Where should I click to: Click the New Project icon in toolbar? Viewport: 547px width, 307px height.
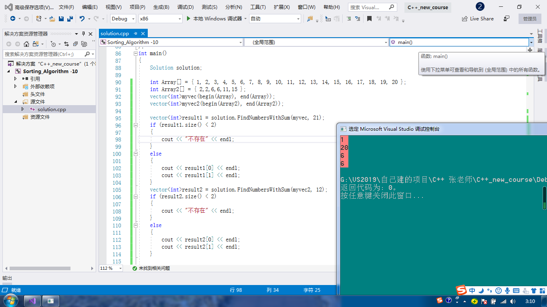click(39, 19)
